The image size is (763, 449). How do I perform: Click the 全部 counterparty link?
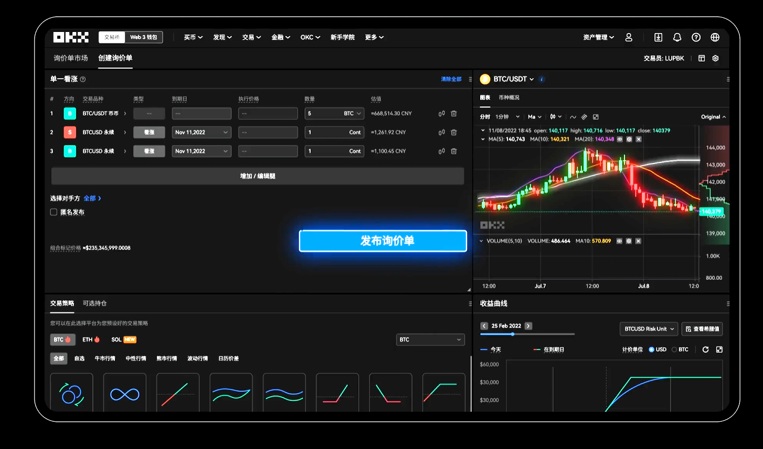coord(92,199)
